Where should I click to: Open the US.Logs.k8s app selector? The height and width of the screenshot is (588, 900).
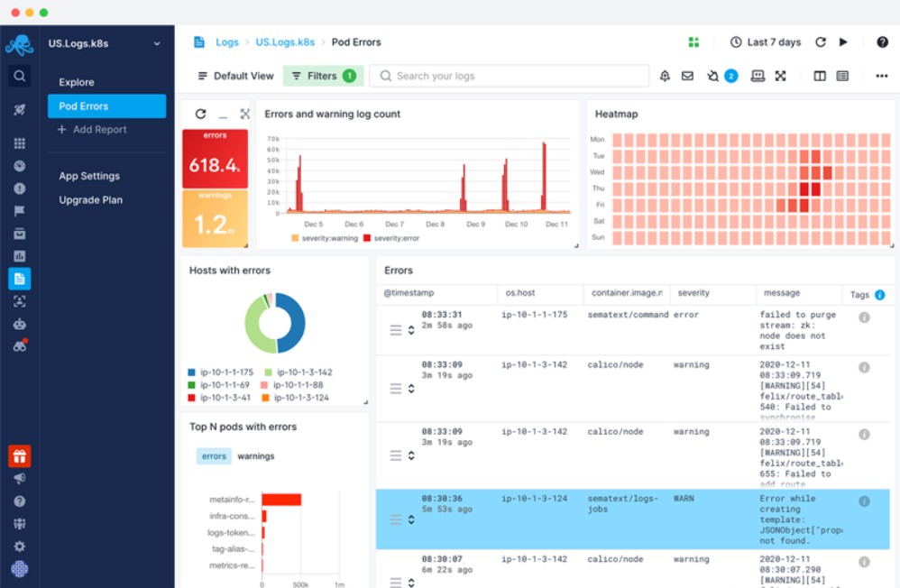[x=99, y=42]
